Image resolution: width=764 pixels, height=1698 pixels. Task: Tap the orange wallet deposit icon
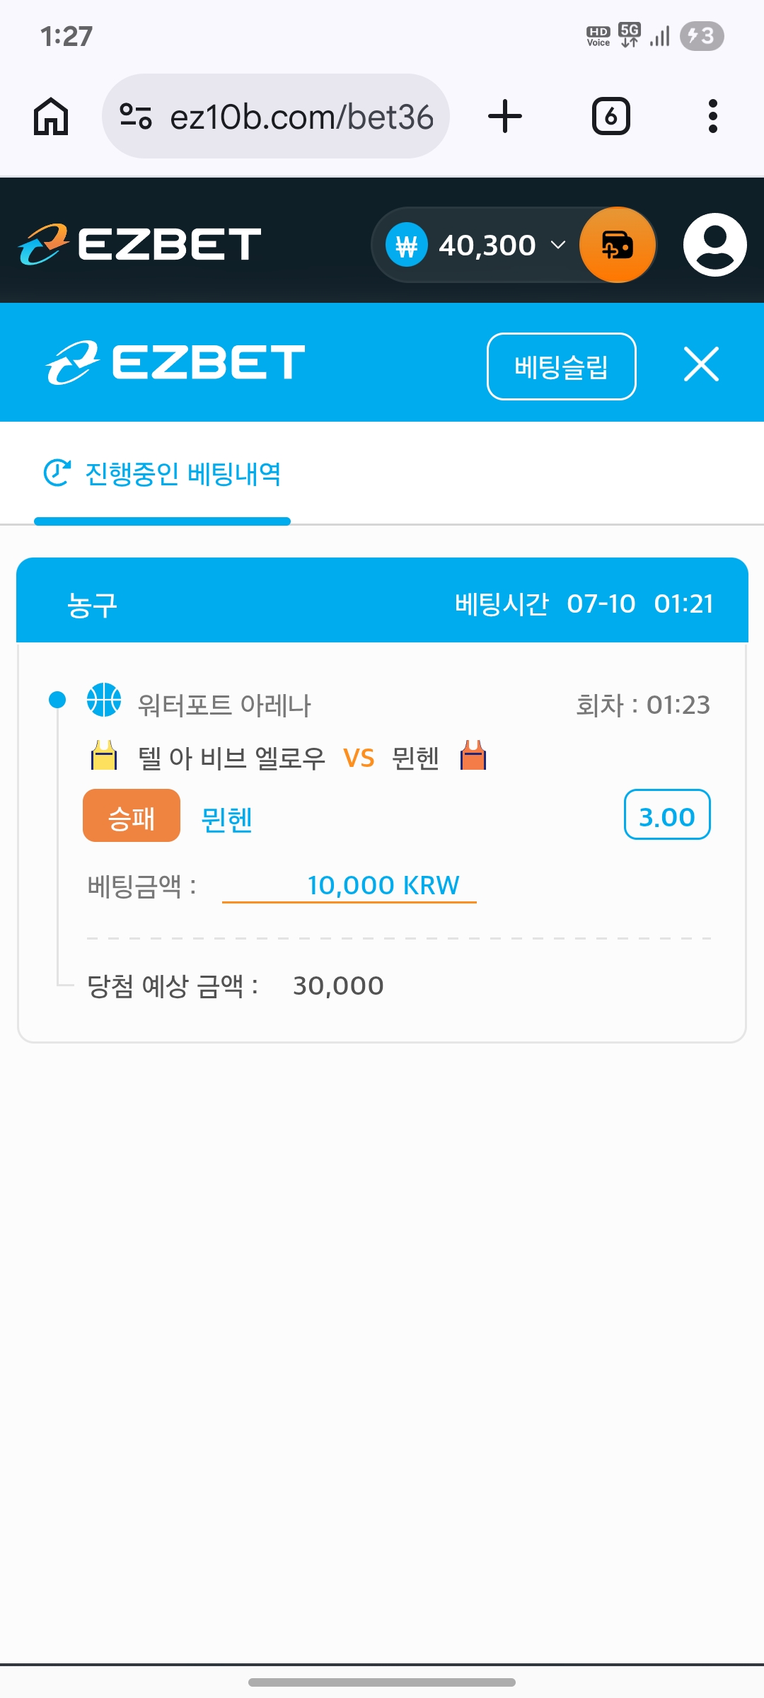pos(618,245)
